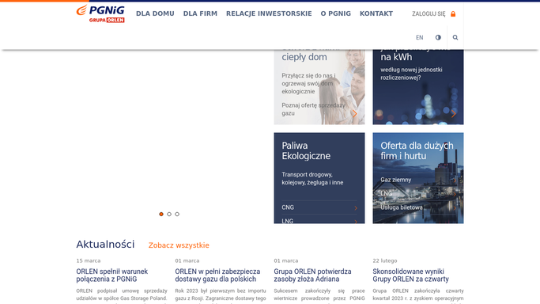Expand the Usługa biletowa item arrow
This screenshot has width=540, height=304.
455,208
